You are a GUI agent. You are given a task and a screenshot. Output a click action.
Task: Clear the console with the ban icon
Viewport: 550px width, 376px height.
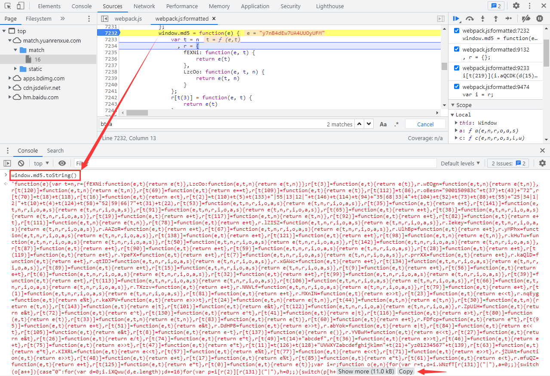coord(21,163)
